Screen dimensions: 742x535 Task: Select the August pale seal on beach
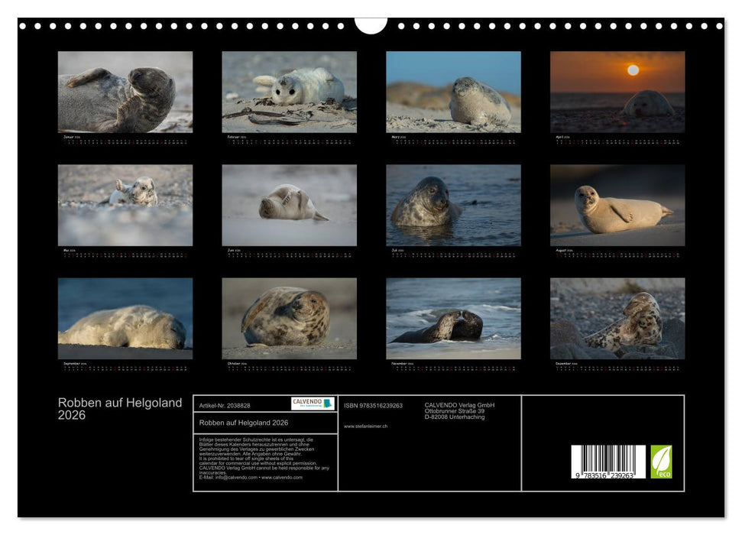pos(617,206)
